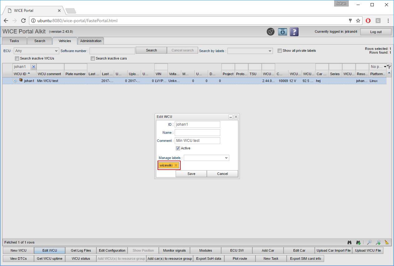Click the broom clear icon in status bar

387,242
